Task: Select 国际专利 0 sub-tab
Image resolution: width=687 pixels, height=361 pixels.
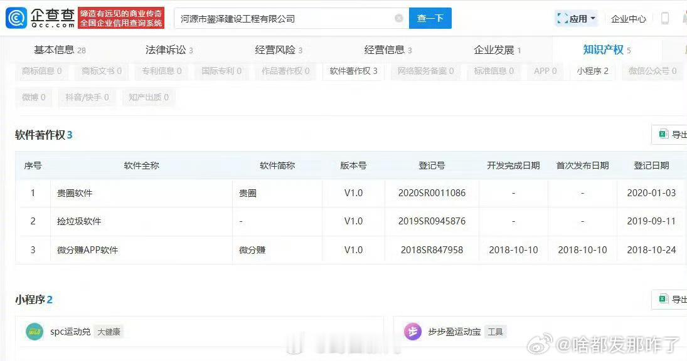Action: point(221,71)
